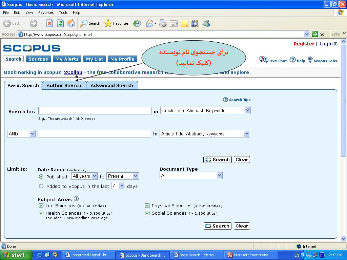
Task: Go to Home page icon
Action: (x=71, y=23)
